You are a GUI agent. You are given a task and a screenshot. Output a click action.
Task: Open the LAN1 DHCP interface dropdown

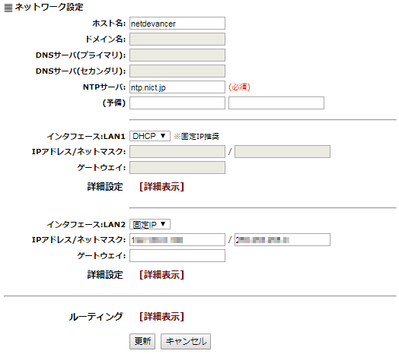tap(149, 136)
